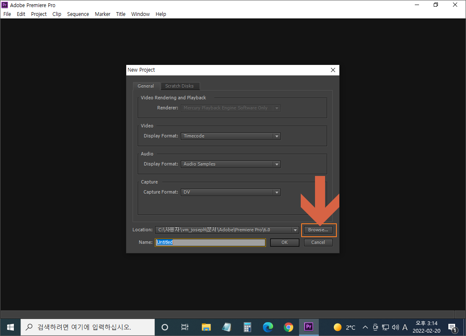Expand the Location path dropdown
This screenshot has width=466, height=336.
(x=295, y=230)
